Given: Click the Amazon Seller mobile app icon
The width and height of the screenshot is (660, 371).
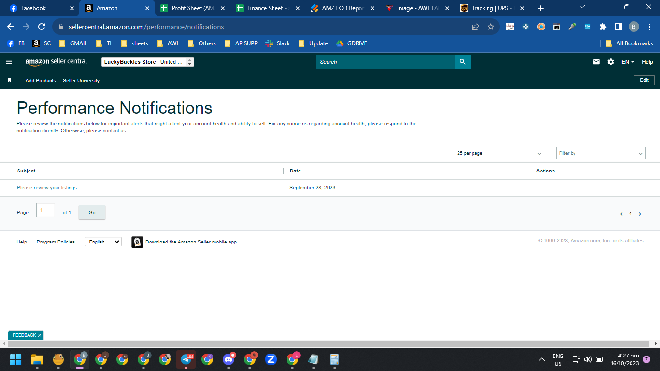Looking at the screenshot, I should 137,242.
